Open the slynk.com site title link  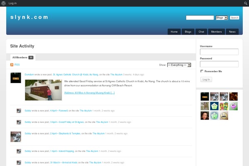[29, 17]
